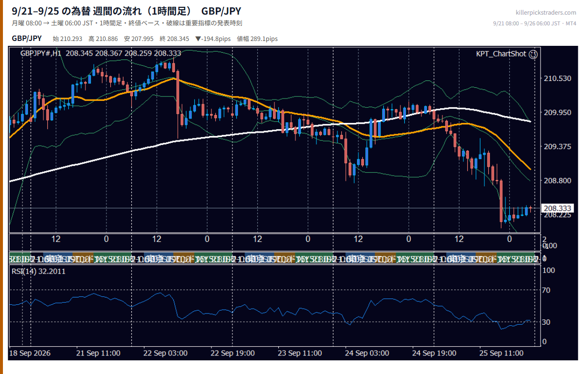
Task: Click the high value 高 210.886
Action: click(x=103, y=39)
